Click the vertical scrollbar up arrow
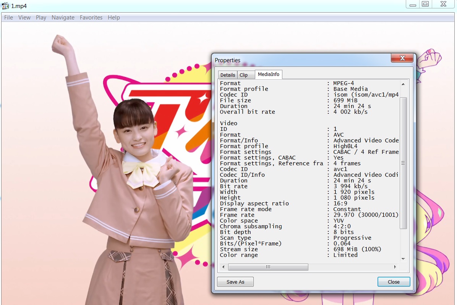This screenshot has height=305, width=457. coord(404,84)
